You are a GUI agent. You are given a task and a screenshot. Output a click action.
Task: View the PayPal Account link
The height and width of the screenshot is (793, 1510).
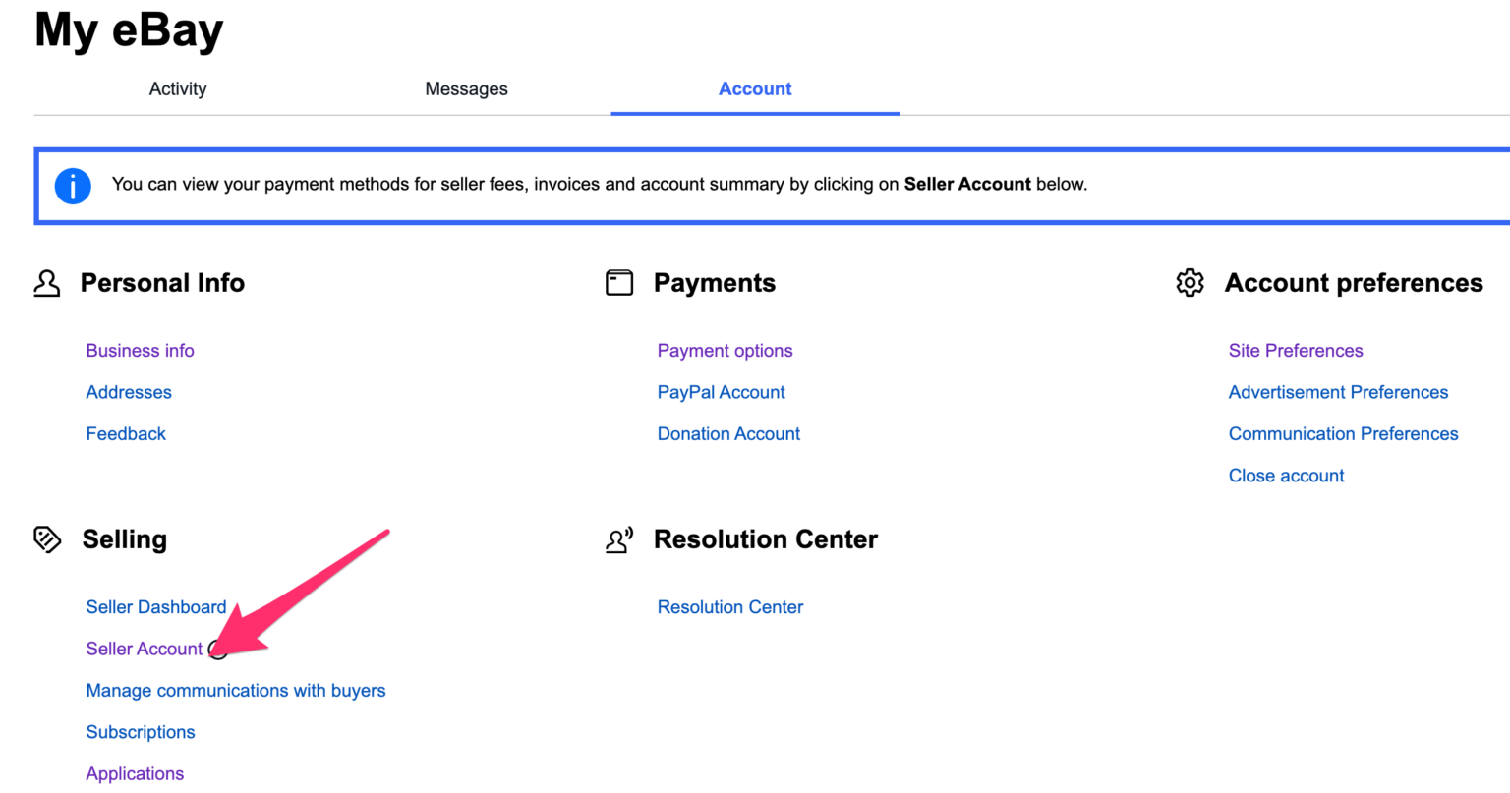coord(721,391)
